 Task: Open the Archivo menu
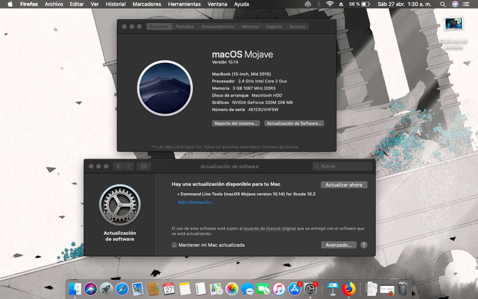[54, 4]
